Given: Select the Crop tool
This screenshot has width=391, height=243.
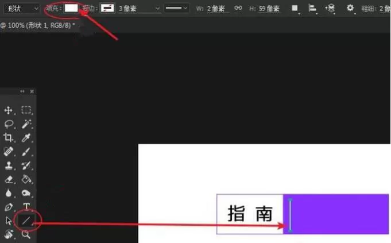Looking at the screenshot, I should [8, 137].
